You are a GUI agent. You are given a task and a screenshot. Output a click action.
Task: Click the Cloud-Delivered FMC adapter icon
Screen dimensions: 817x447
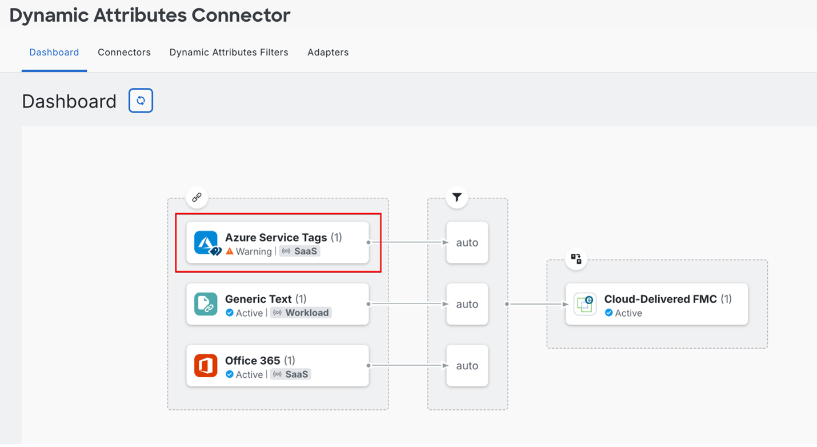(x=585, y=304)
